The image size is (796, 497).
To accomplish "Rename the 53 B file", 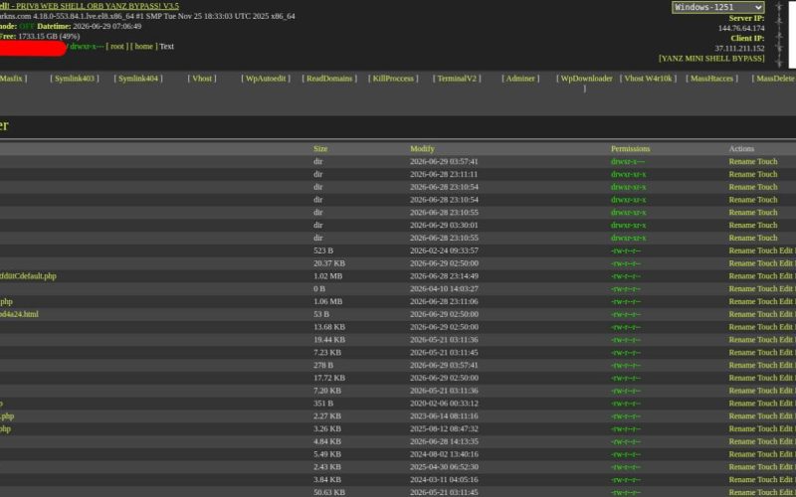I will click(x=741, y=314).
